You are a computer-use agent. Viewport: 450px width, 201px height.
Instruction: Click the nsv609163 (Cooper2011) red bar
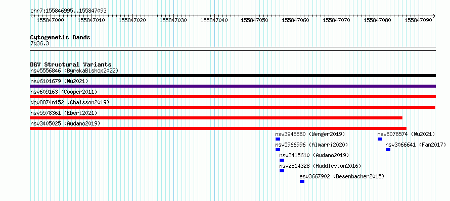click(233, 97)
